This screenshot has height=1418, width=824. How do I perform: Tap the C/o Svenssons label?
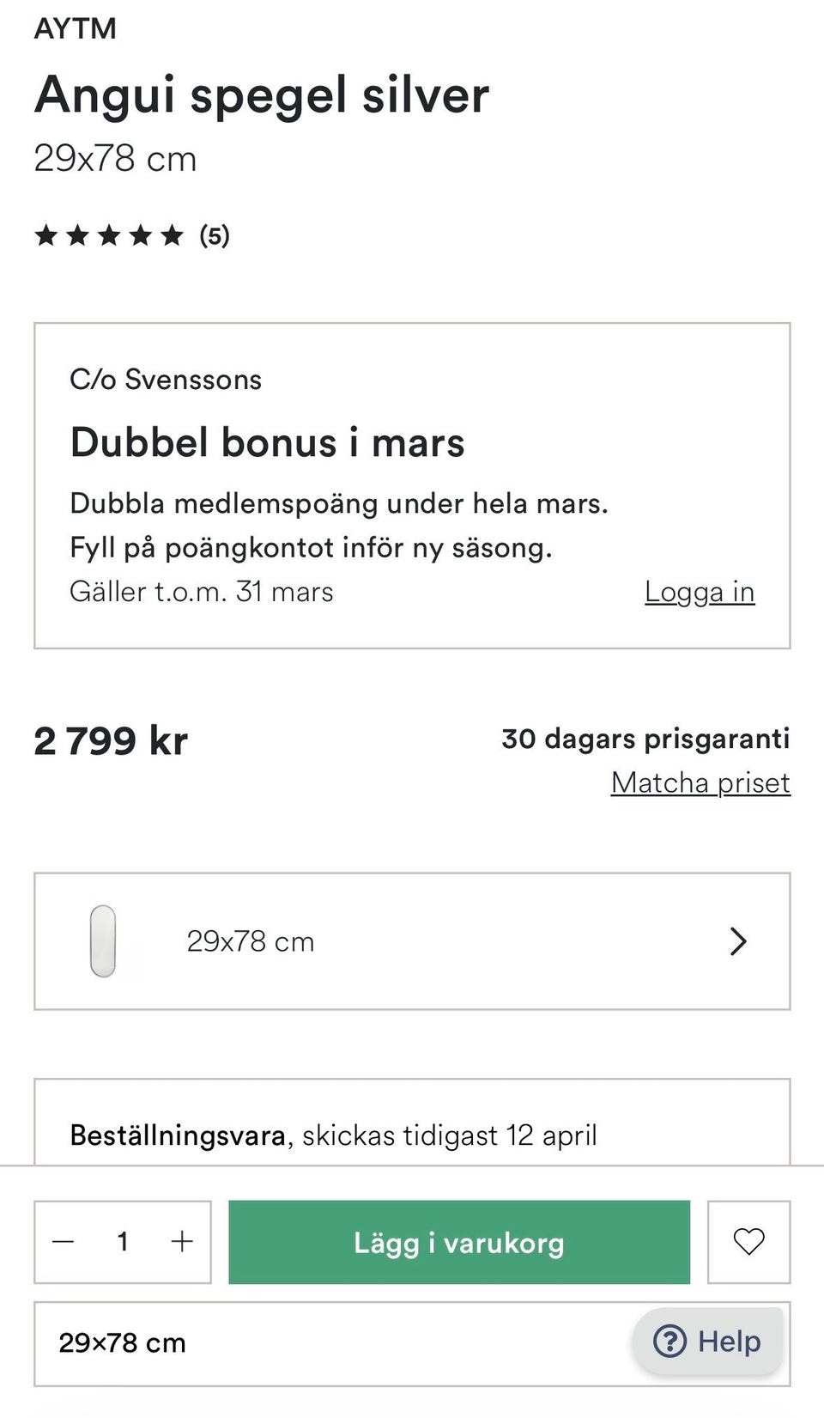[166, 380]
